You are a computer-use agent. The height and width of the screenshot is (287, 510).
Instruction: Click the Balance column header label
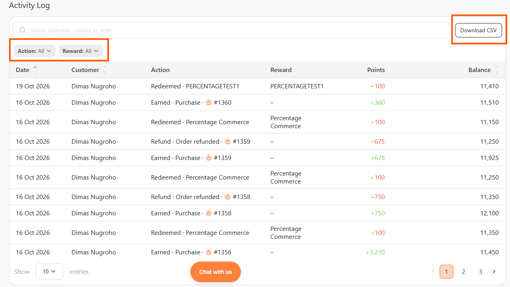(x=479, y=70)
